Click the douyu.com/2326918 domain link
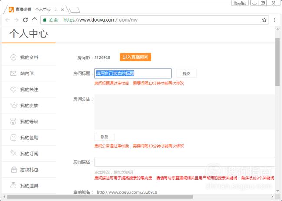 (127, 192)
